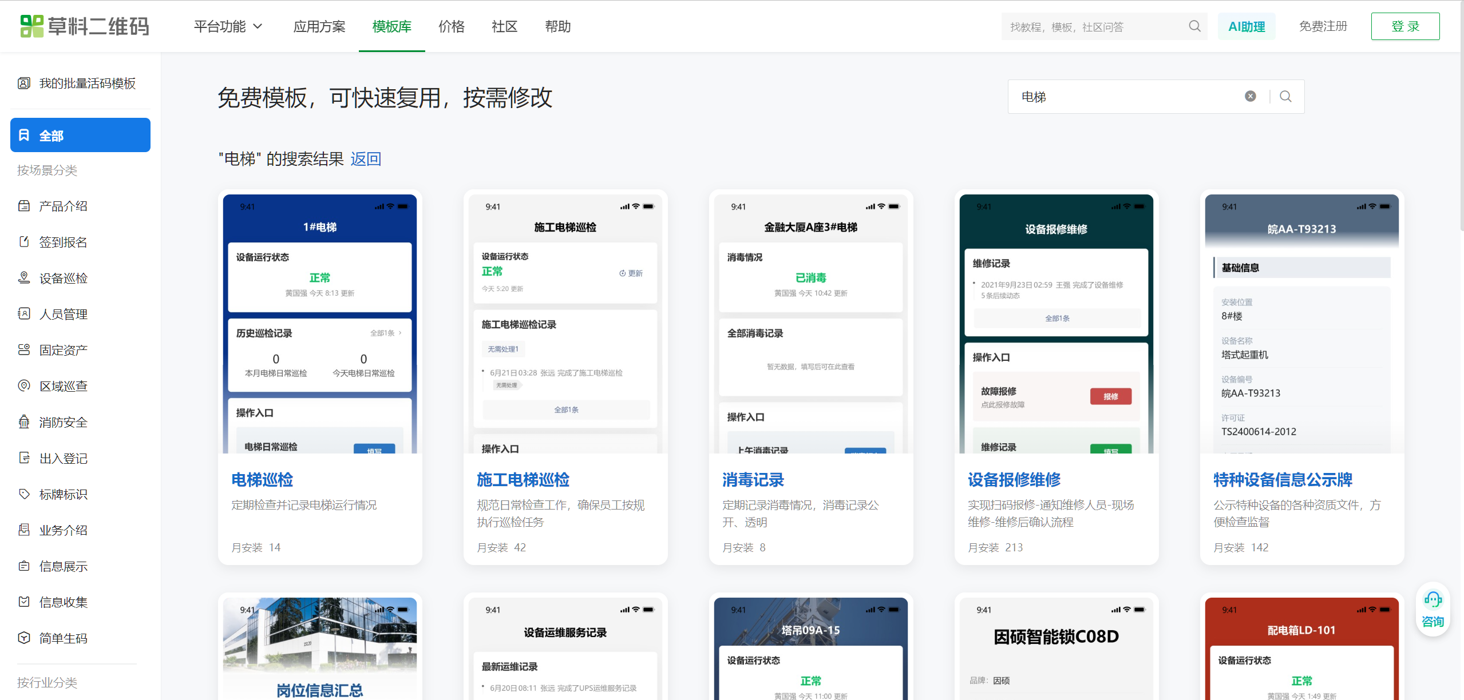Open 设备巡检 category in sidebar
This screenshot has height=700, width=1464.
click(x=63, y=279)
